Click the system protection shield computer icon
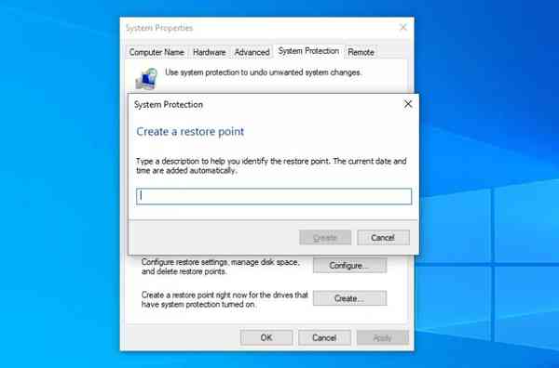The image size is (559, 368). pos(146,79)
